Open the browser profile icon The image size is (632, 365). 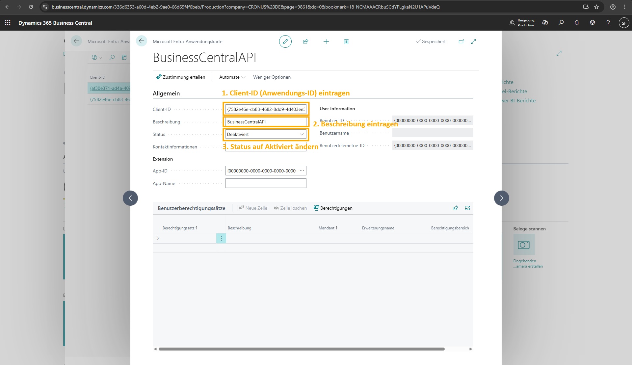click(613, 7)
